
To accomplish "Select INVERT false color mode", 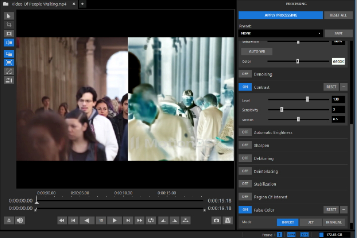I will click(288, 222).
